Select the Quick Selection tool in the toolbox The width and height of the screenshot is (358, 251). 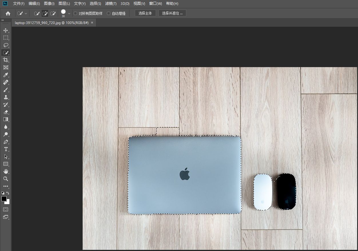[6, 53]
